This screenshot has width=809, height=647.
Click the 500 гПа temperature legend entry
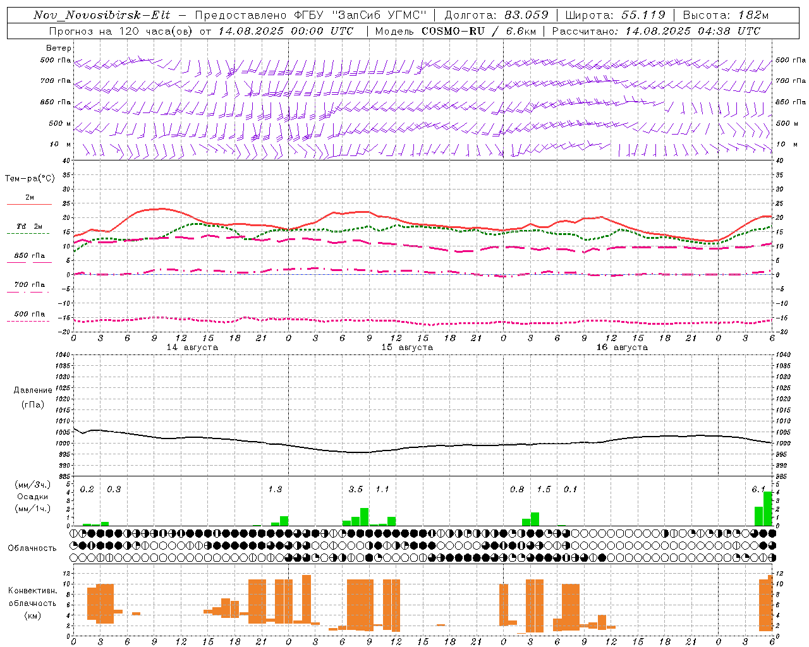click(x=30, y=313)
